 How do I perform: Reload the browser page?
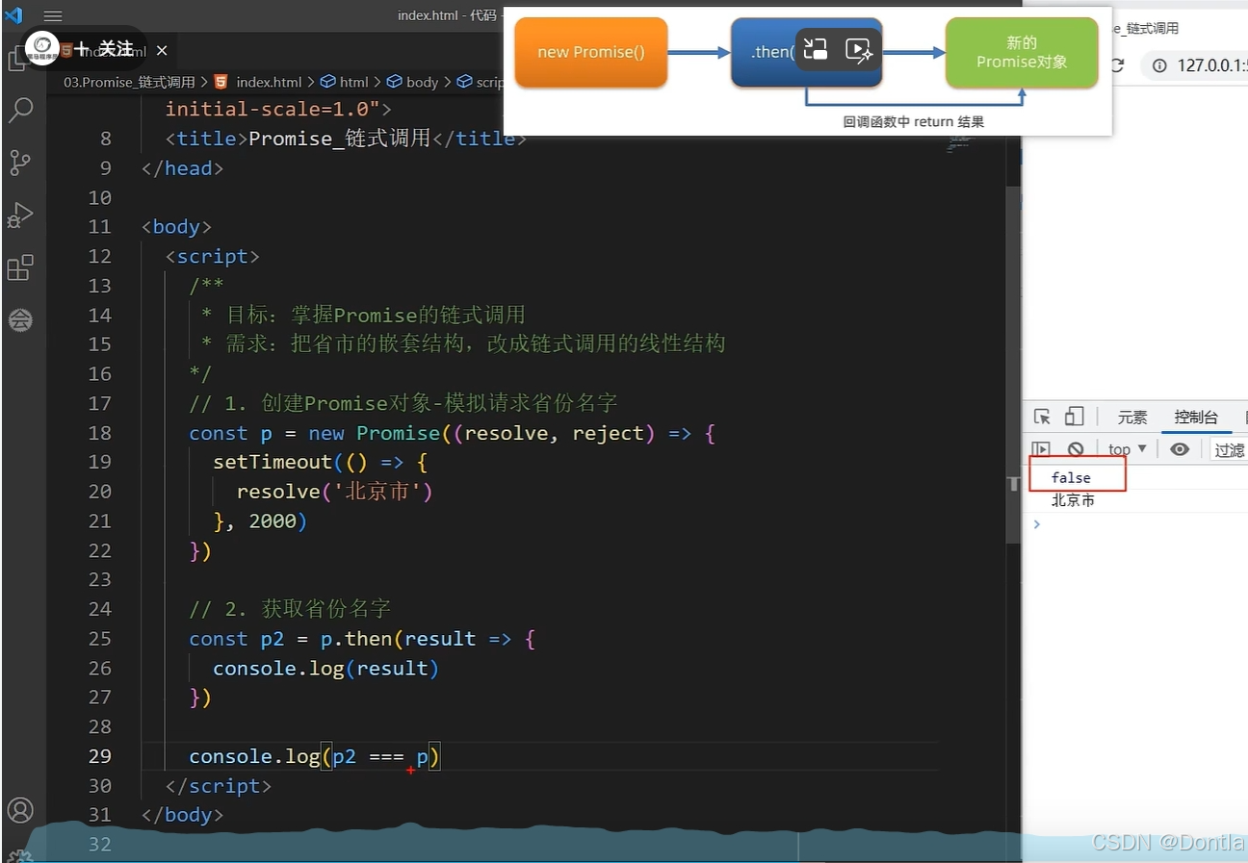click(1116, 65)
